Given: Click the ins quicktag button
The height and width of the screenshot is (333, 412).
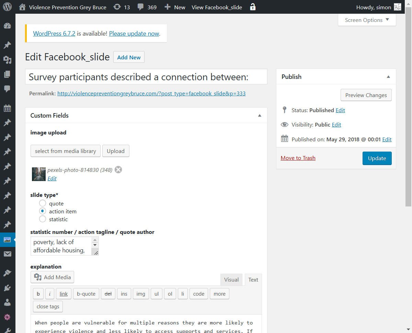Looking at the screenshot, I should (124, 294).
